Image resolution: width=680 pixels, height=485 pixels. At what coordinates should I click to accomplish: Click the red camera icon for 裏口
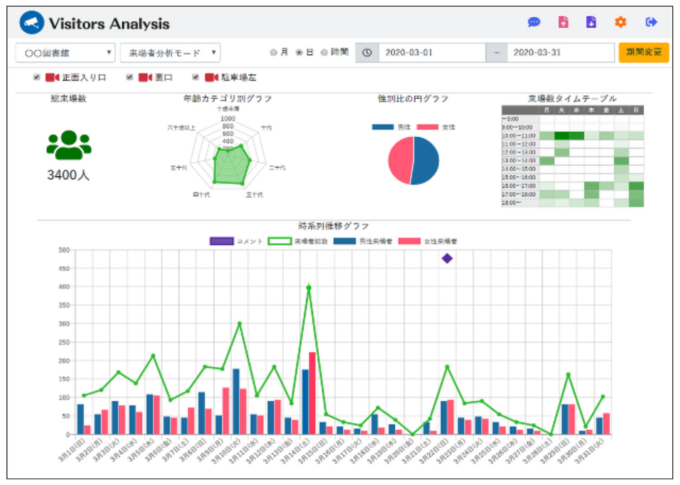coord(145,77)
